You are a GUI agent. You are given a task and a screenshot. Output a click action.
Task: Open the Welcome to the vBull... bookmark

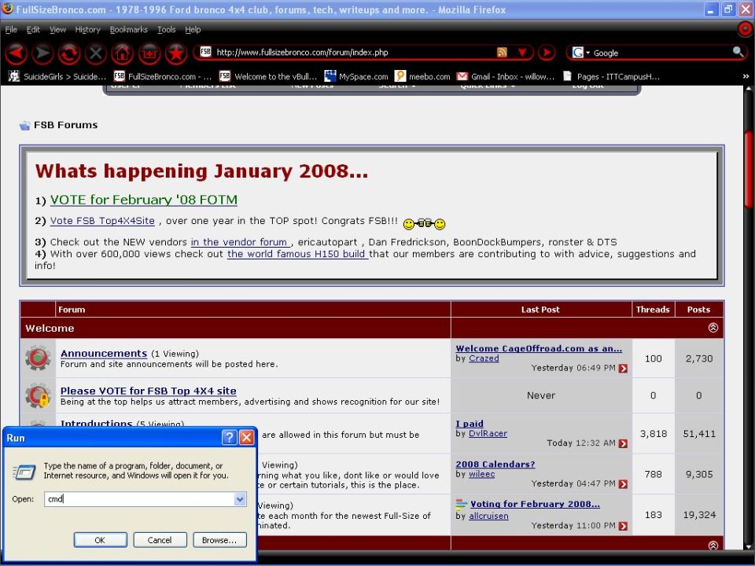(268, 76)
